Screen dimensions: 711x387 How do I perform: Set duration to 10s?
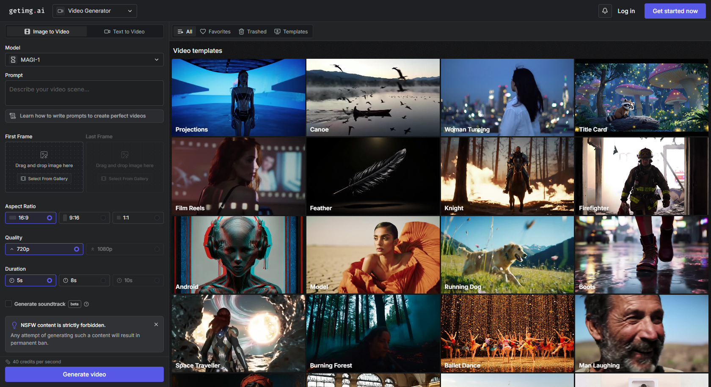pos(138,280)
